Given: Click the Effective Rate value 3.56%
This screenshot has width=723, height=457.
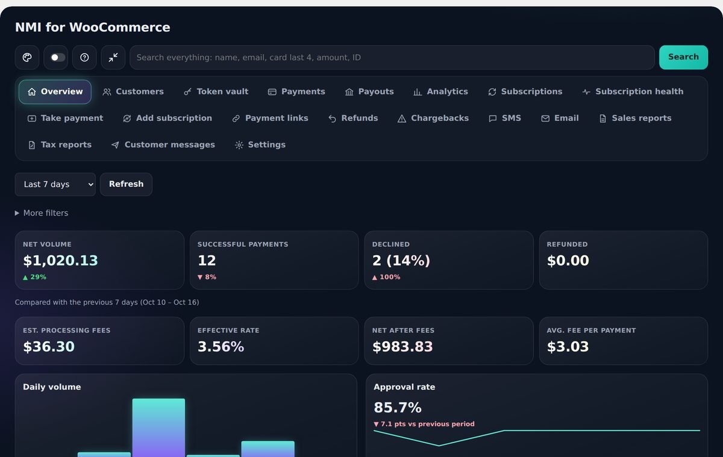Looking at the screenshot, I should (x=221, y=347).
